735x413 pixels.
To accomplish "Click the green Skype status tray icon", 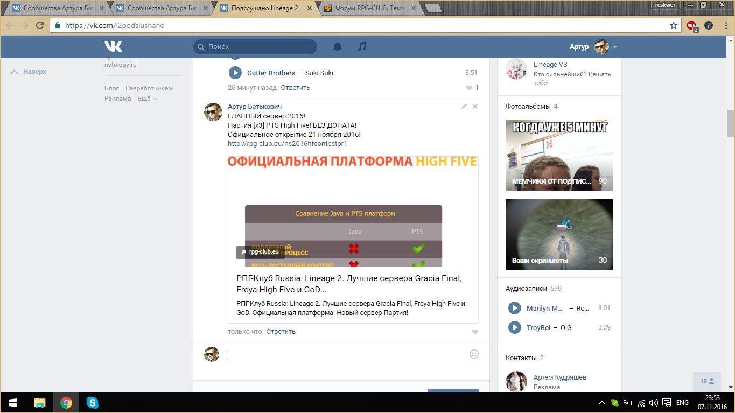I will pos(615,403).
